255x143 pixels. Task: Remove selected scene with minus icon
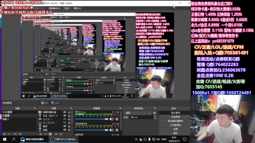pos(9,134)
